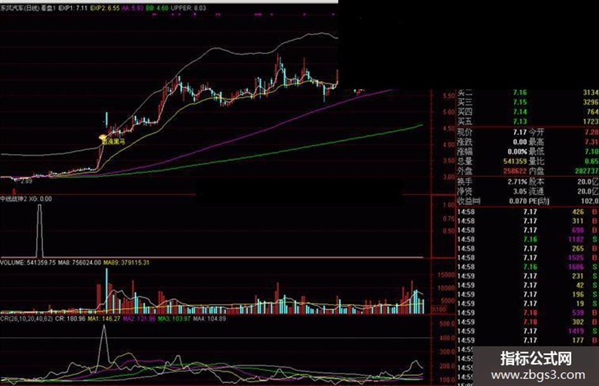Click the 换手 turnover value 2.71%
The image size is (599, 386).
[517, 182]
